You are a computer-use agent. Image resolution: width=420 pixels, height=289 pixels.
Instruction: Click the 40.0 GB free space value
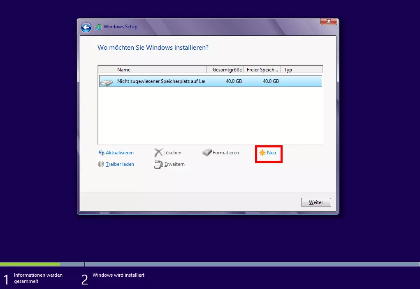271,81
